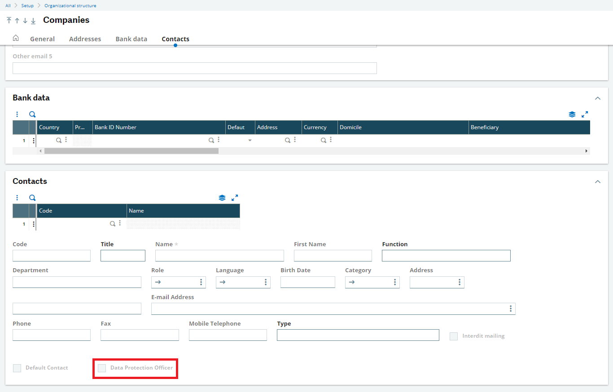Go to last record arrow icon
The height and width of the screenshot is (392, 613).
tap(33, 21)
